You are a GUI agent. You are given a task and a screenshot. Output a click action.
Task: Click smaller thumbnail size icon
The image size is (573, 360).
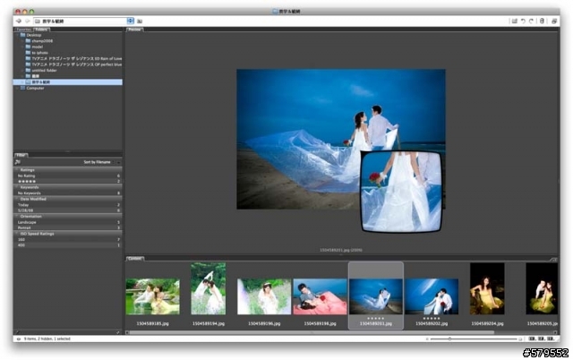(x=427, y=339)
